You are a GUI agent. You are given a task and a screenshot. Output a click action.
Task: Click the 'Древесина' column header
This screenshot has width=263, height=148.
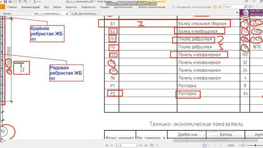187,134
